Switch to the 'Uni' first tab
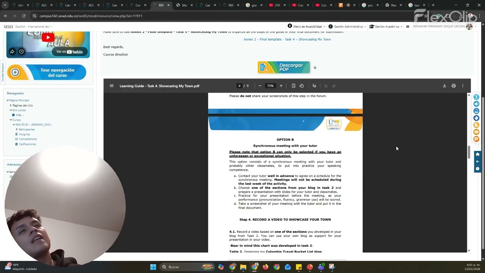The image size is (485, 273). (21, 5)
